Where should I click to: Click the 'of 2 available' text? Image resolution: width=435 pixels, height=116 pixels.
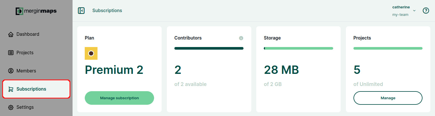[x=190, y=85]
